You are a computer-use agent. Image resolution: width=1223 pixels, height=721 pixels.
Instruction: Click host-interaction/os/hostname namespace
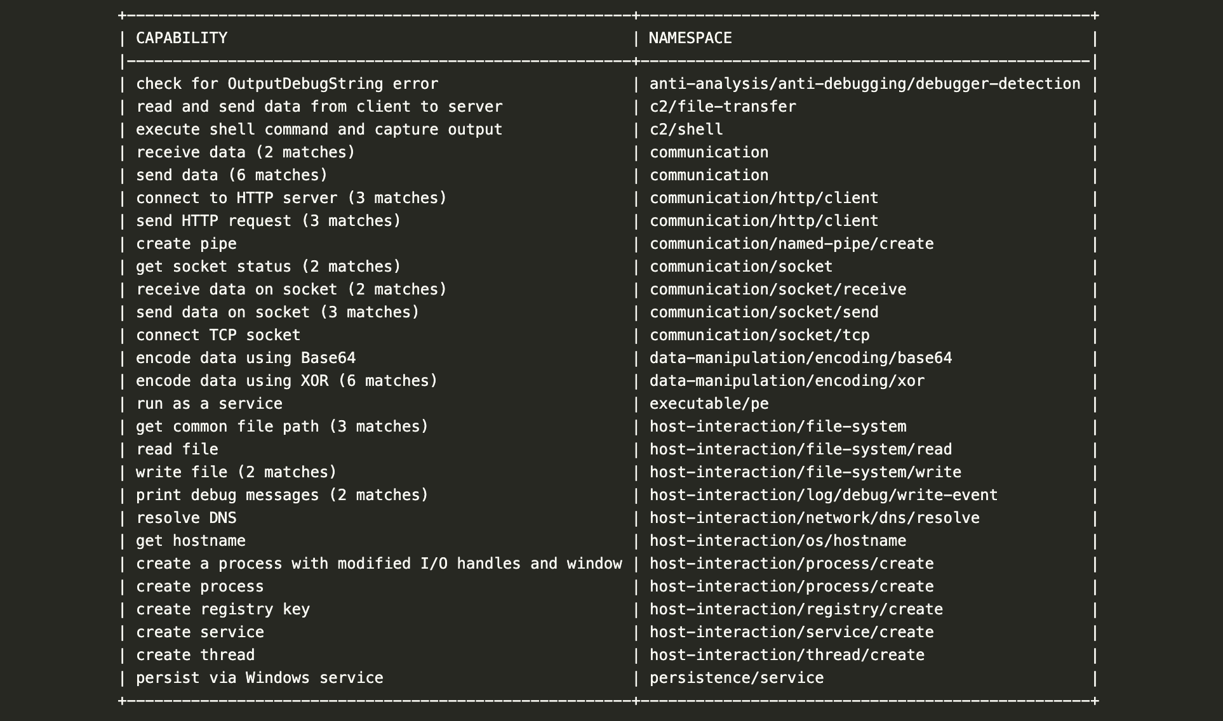(778, 541)
